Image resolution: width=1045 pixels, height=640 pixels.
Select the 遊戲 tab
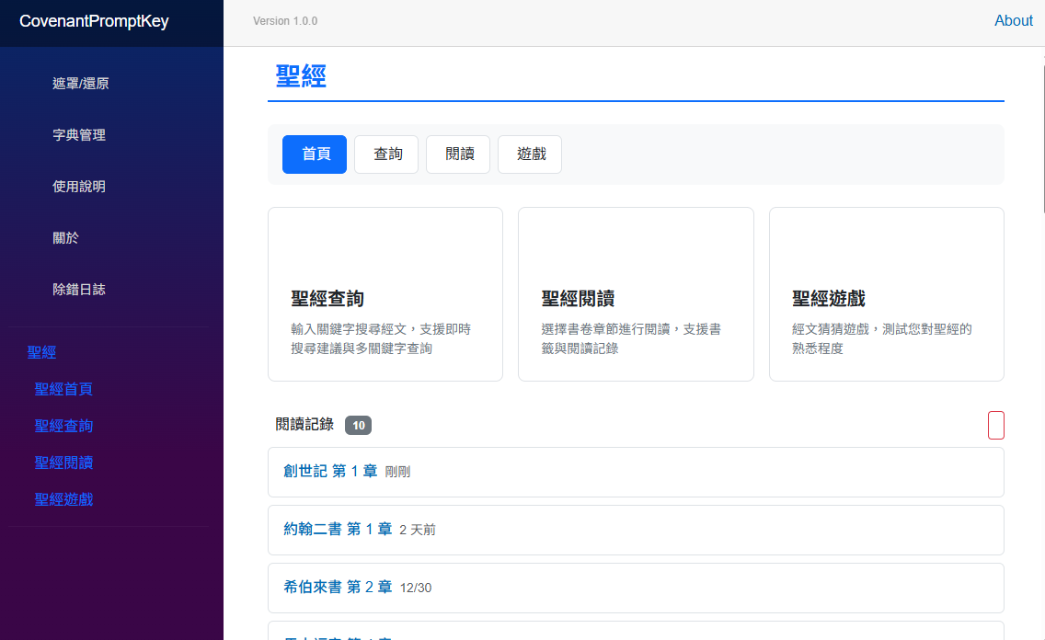(x=530, y=154)
